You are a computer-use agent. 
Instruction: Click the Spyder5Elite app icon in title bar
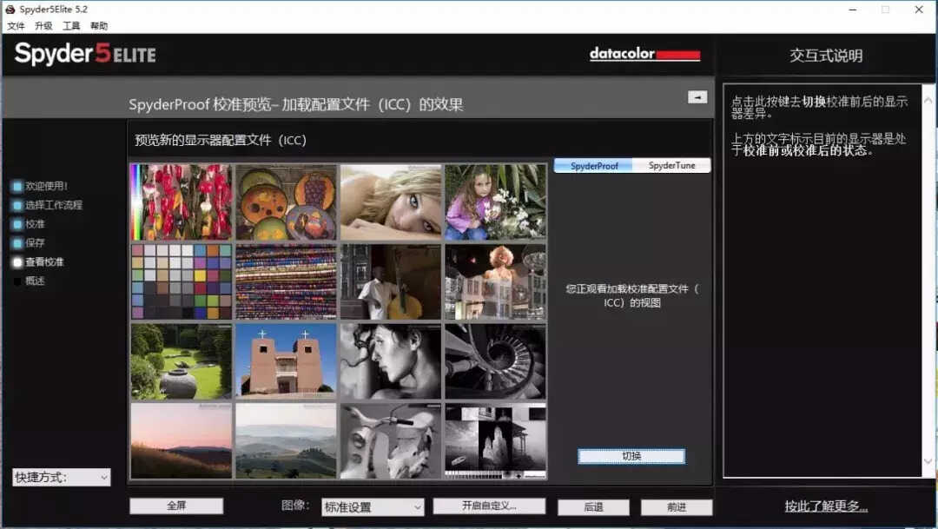click(x=10, y=9)
